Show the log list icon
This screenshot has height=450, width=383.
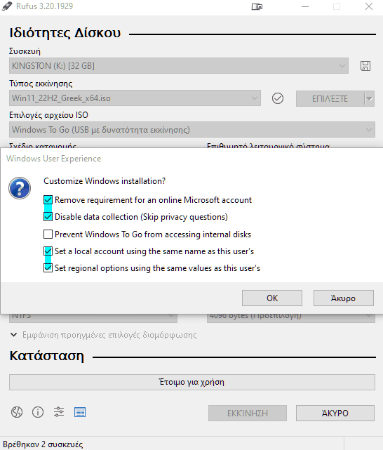(x=80, y=412)
